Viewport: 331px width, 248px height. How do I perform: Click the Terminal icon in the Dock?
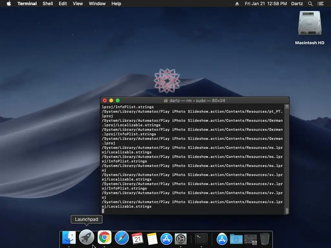(201, 239)
